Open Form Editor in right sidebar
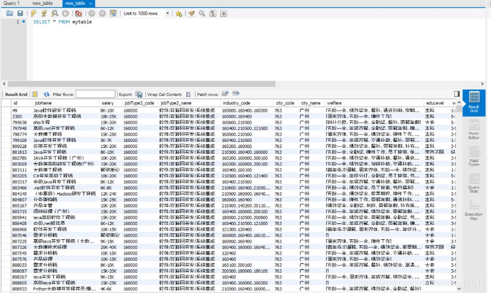Screen dimensions: 491x293 [x=474, y=129]
